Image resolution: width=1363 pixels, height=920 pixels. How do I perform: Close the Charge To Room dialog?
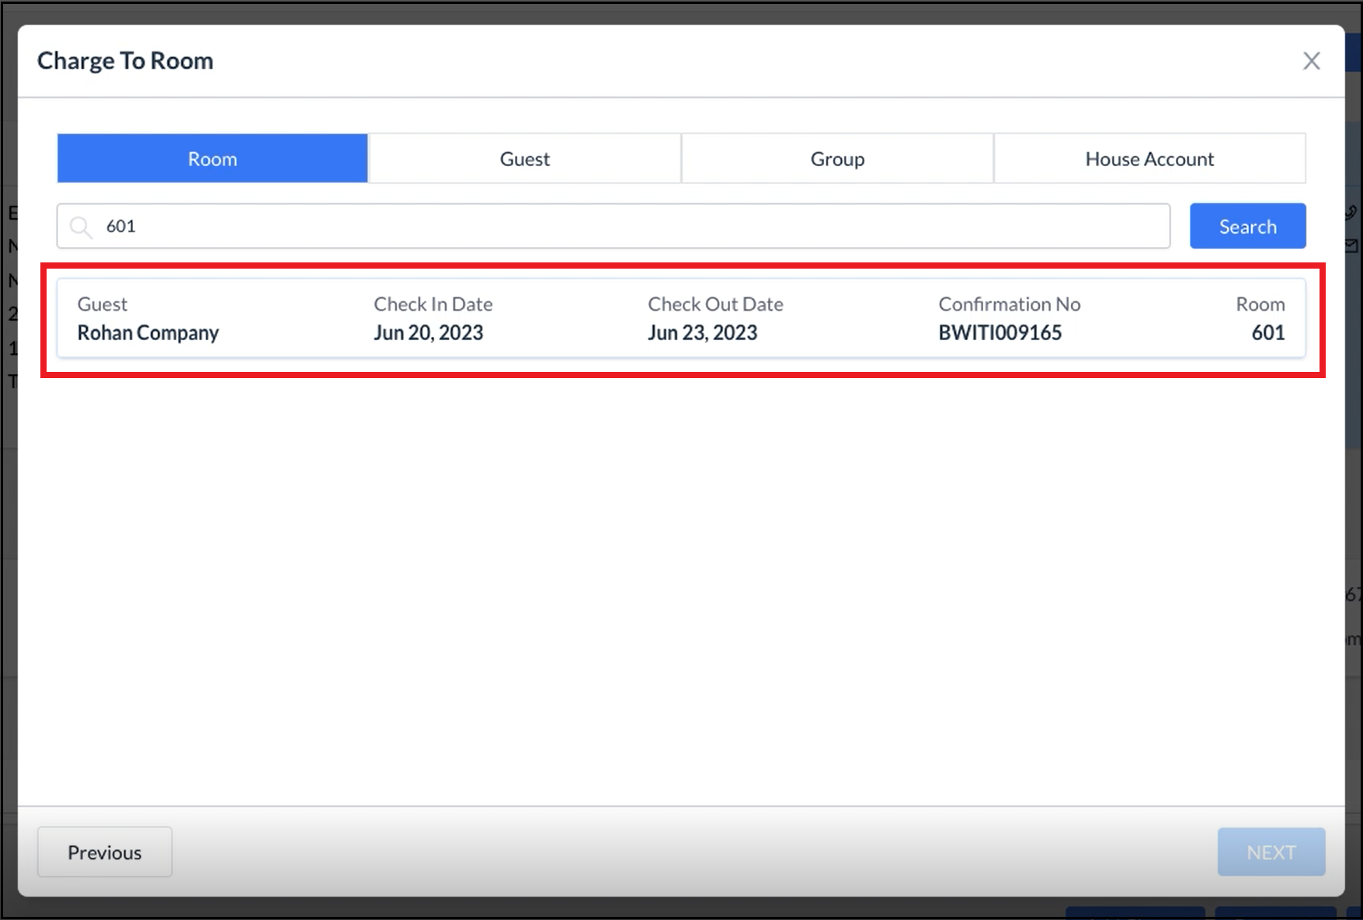1312,60
